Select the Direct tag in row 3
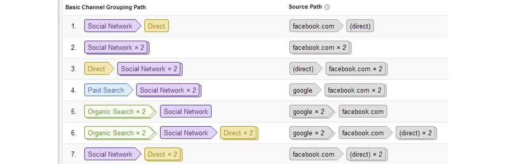This screenshot has height=164, width=505. click(99, 69)
